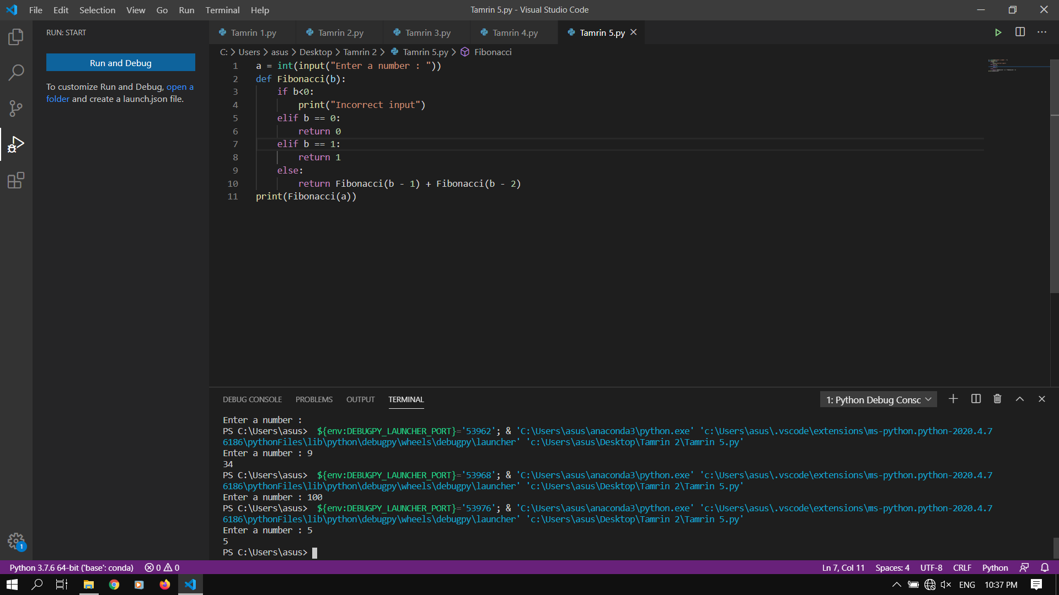Open Windows taskbar search
Viewport: 1059px width, 595px height.
click(37, 585)
